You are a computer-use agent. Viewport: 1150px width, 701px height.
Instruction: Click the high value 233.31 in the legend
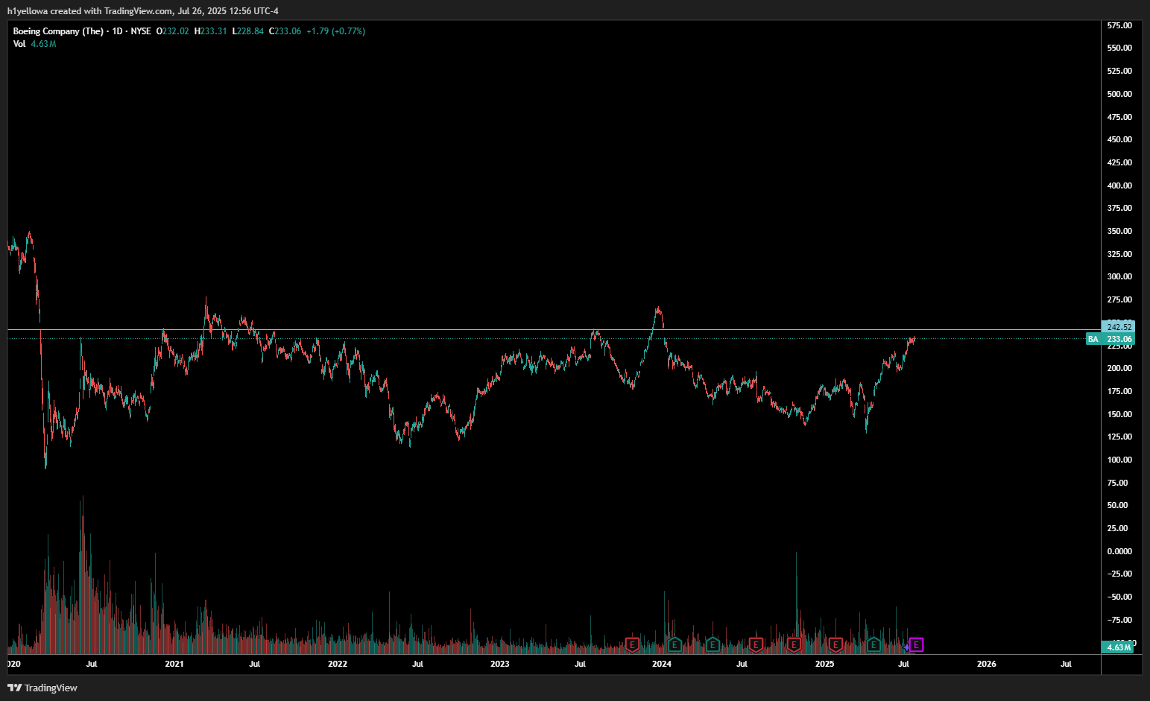(x=214, y=31)
